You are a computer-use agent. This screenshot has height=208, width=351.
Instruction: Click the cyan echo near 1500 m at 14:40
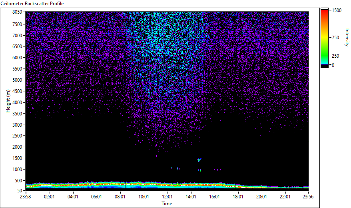(199, 160)
